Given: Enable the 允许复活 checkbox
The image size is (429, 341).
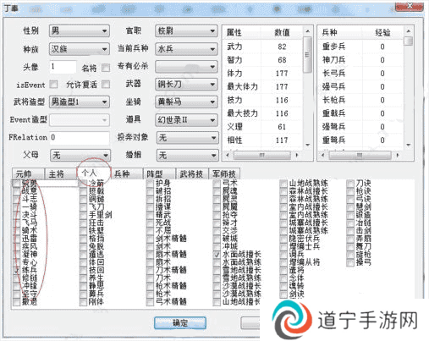Looking at the screenshot, I should coord(106,84).
